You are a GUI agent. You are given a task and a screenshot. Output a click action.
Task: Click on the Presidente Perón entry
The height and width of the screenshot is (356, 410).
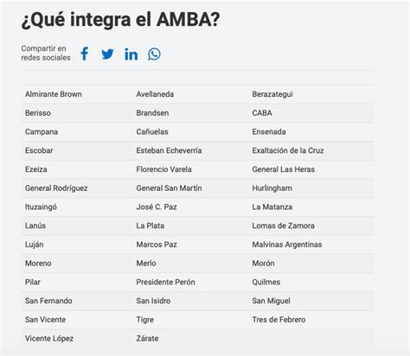click(x=166, y=282)
